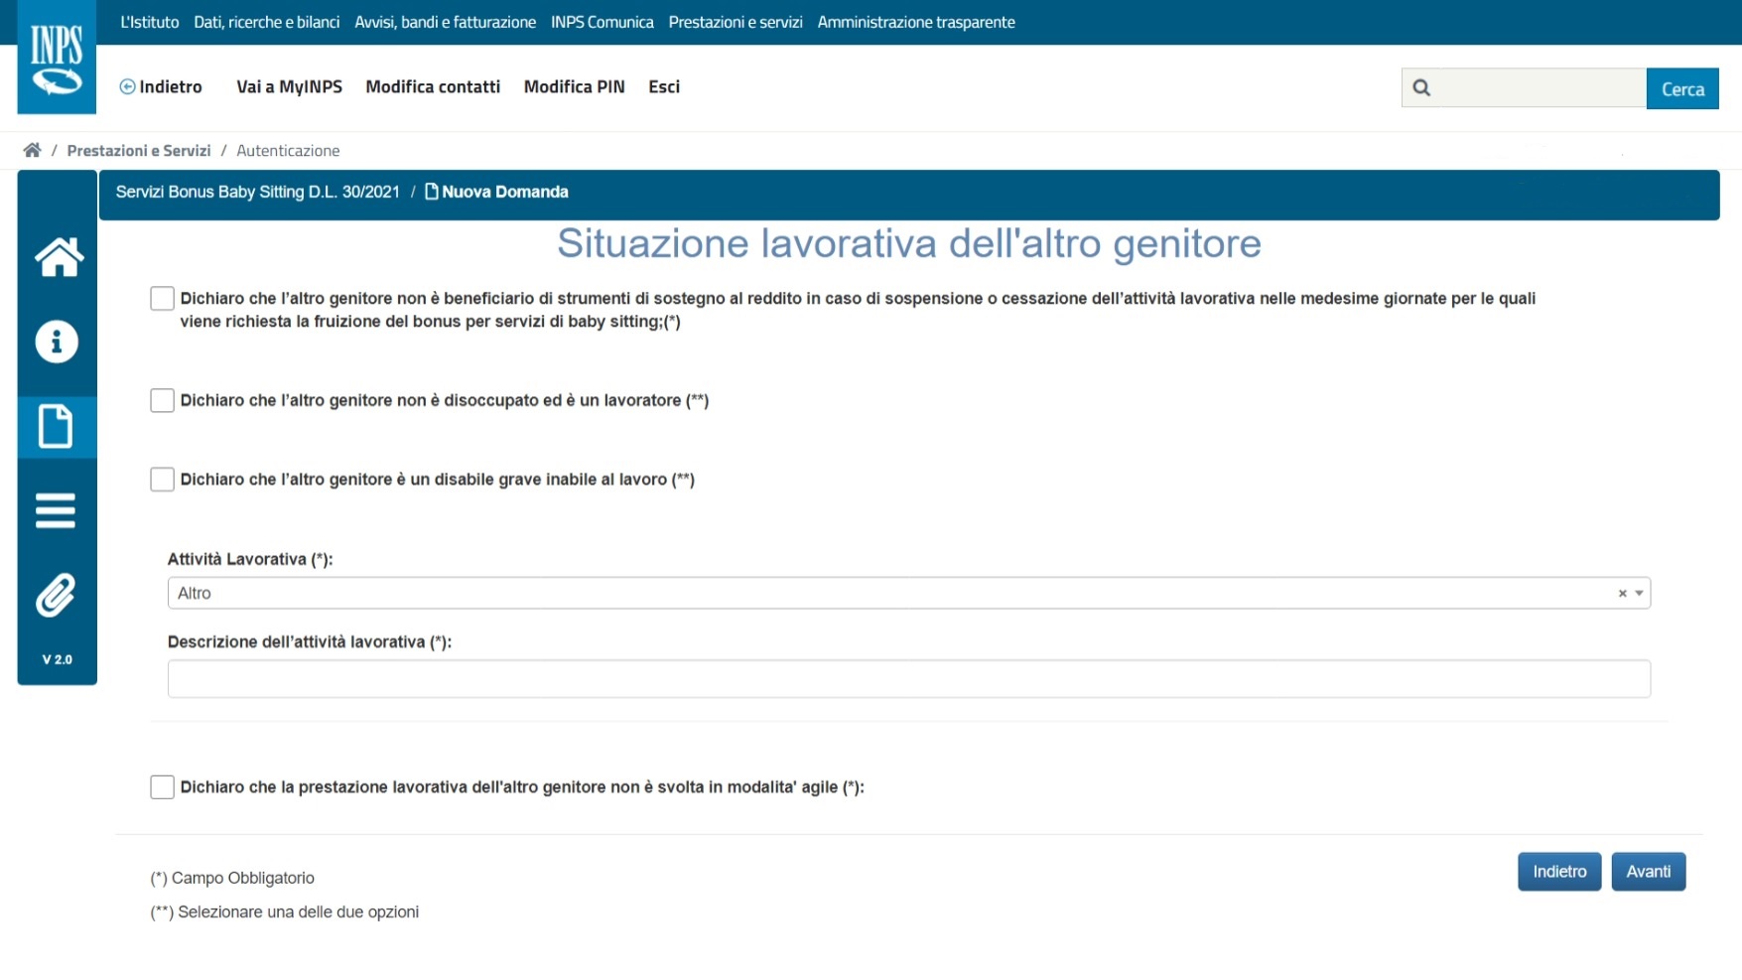Screen dimensions: 1742x980
Task: Check the disabile grave inabile declaration
Action: click(162, 479)
